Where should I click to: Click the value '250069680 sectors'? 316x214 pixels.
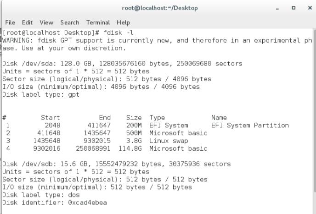[209, 64]
